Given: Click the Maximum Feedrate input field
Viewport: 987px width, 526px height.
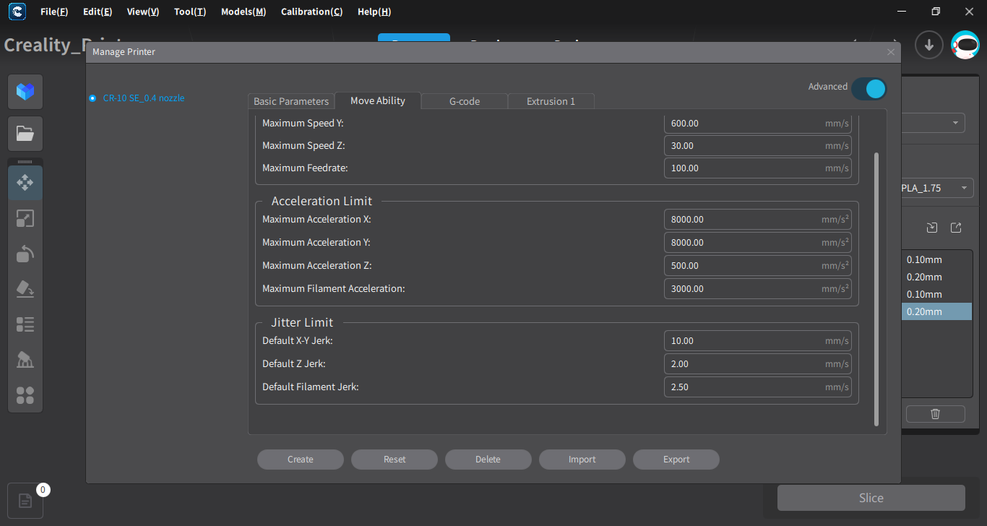Looking at the screenshot, I should pos(758,168).
